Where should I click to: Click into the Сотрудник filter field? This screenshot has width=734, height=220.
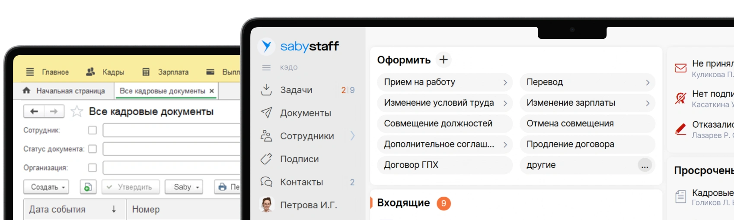[172, 130]
